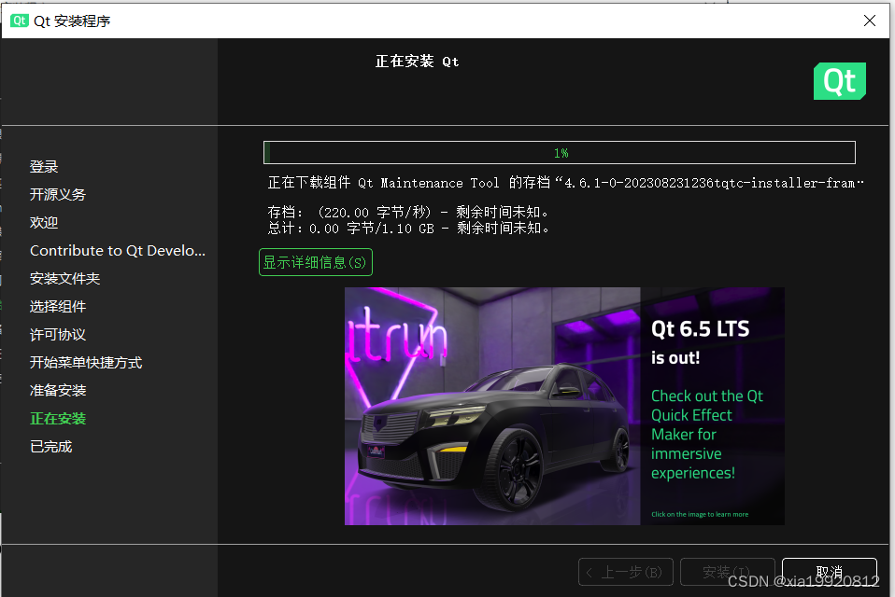Select the 许可协议 step in sidebar
This screenshot has width=895, height=597.
(58, 334)
